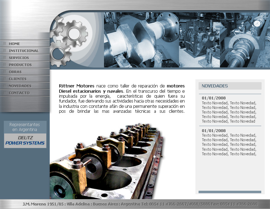Click the 'motores Diesel estacionarios y navales' text

pos(122,89)
